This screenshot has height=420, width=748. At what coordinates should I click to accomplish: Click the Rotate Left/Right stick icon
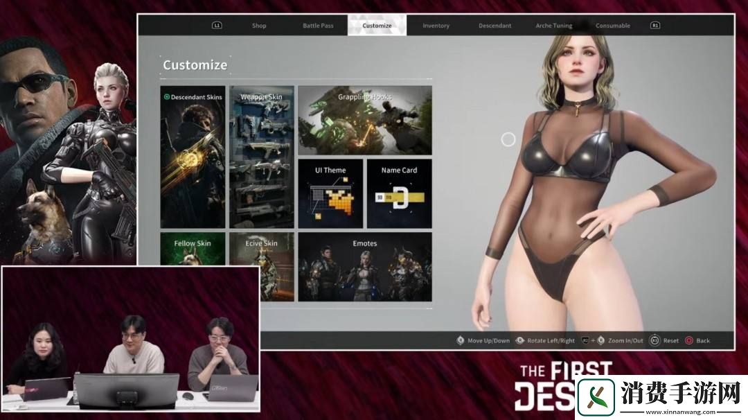[x=520, y=341]
